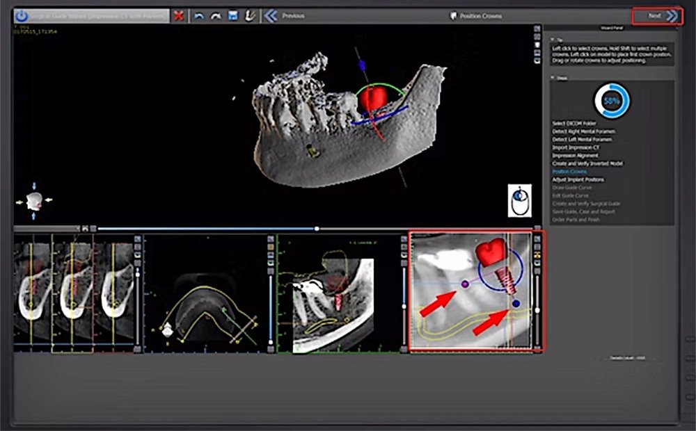This screenshot has width=696, height=431.
Task: Click the up arrow on the head orientation widget
Action: [34, 186]
